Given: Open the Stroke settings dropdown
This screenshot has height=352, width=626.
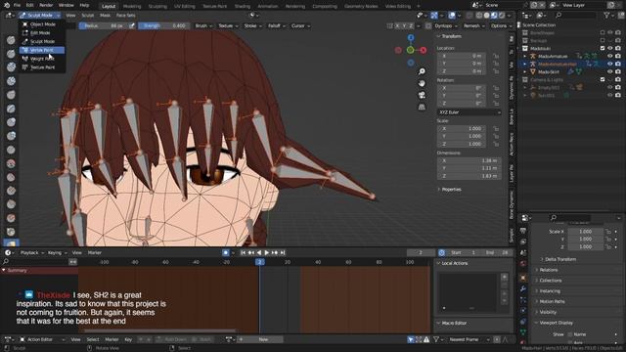Looking at the screenshot, I should tap(252, 25).
